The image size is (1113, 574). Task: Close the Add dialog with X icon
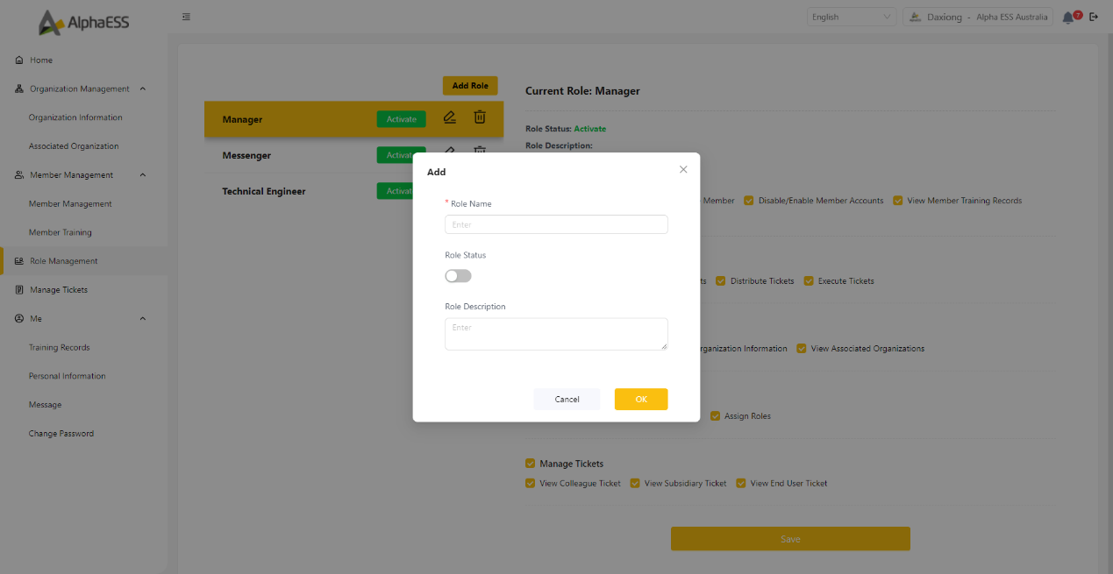point(683,169)
